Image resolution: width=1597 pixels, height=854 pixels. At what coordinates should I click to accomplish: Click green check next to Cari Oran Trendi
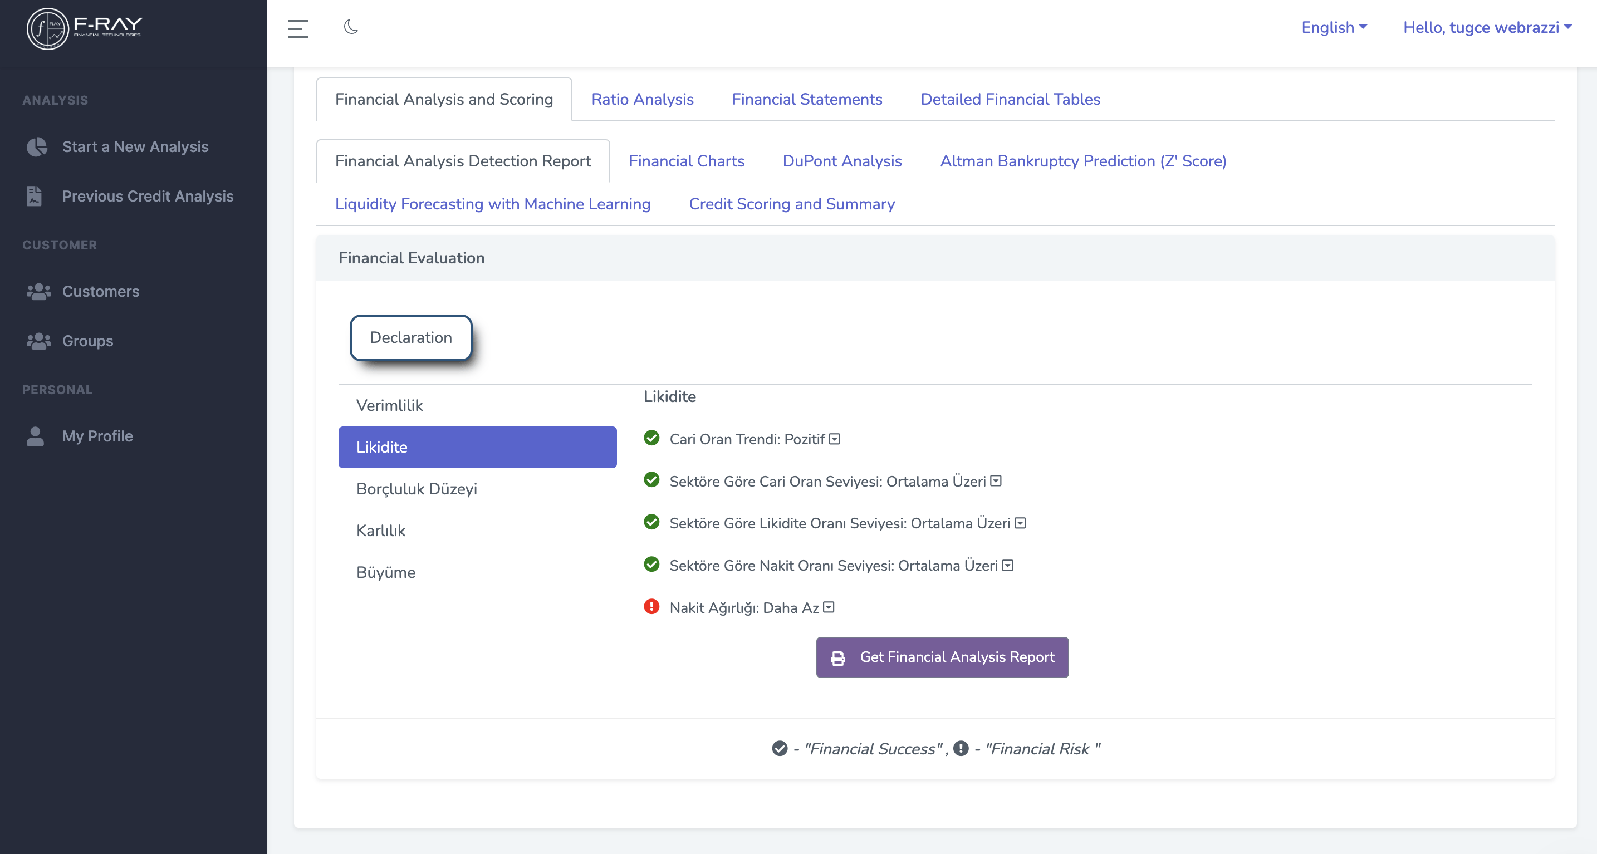point(651,438)
